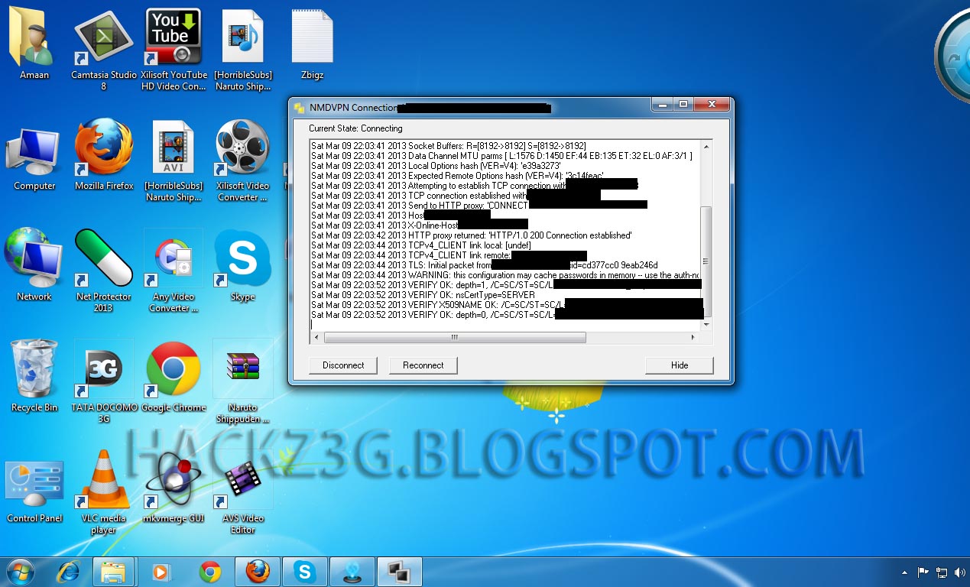
Task: Click the log's horizontal scrollbar thumb
Action: [455, 337]
